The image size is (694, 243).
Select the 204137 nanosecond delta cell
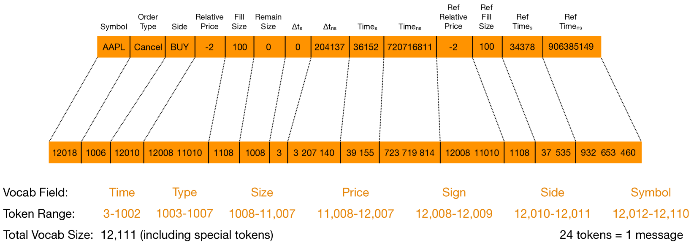click(x=329, y=47)
